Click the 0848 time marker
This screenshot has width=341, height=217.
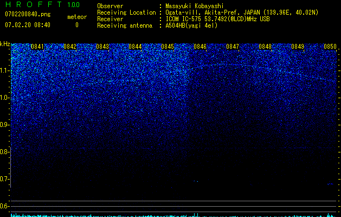pyautogui.click(x=265, y=47)
